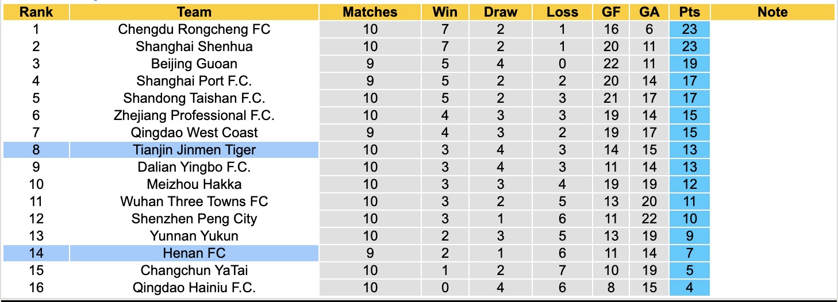Sort by the Matches column header
The image size is (838, 302).
370,12
